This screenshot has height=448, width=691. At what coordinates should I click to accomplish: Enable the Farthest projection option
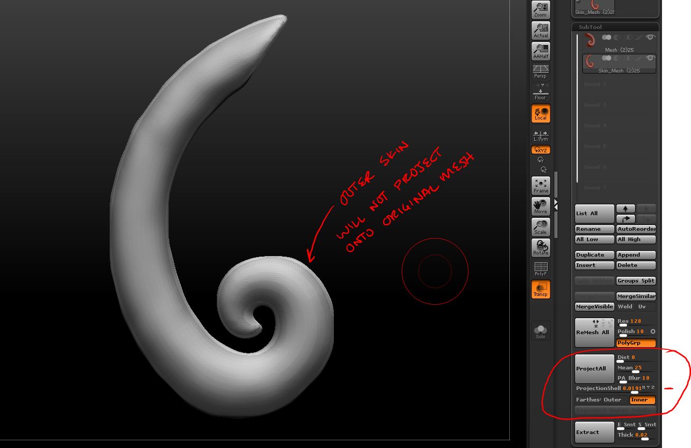(x=588, y=400)
